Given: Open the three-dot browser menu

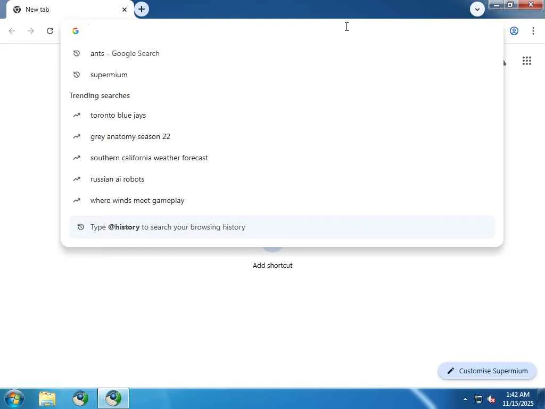Looking at the screenshot, I should click(x=533, y=31).
